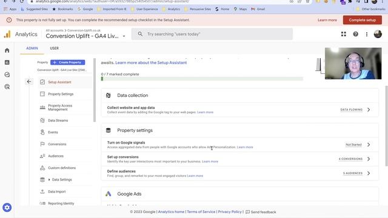Click the Data Streams icon
Screen dimensions: 388x218
[x=42, y=121]
